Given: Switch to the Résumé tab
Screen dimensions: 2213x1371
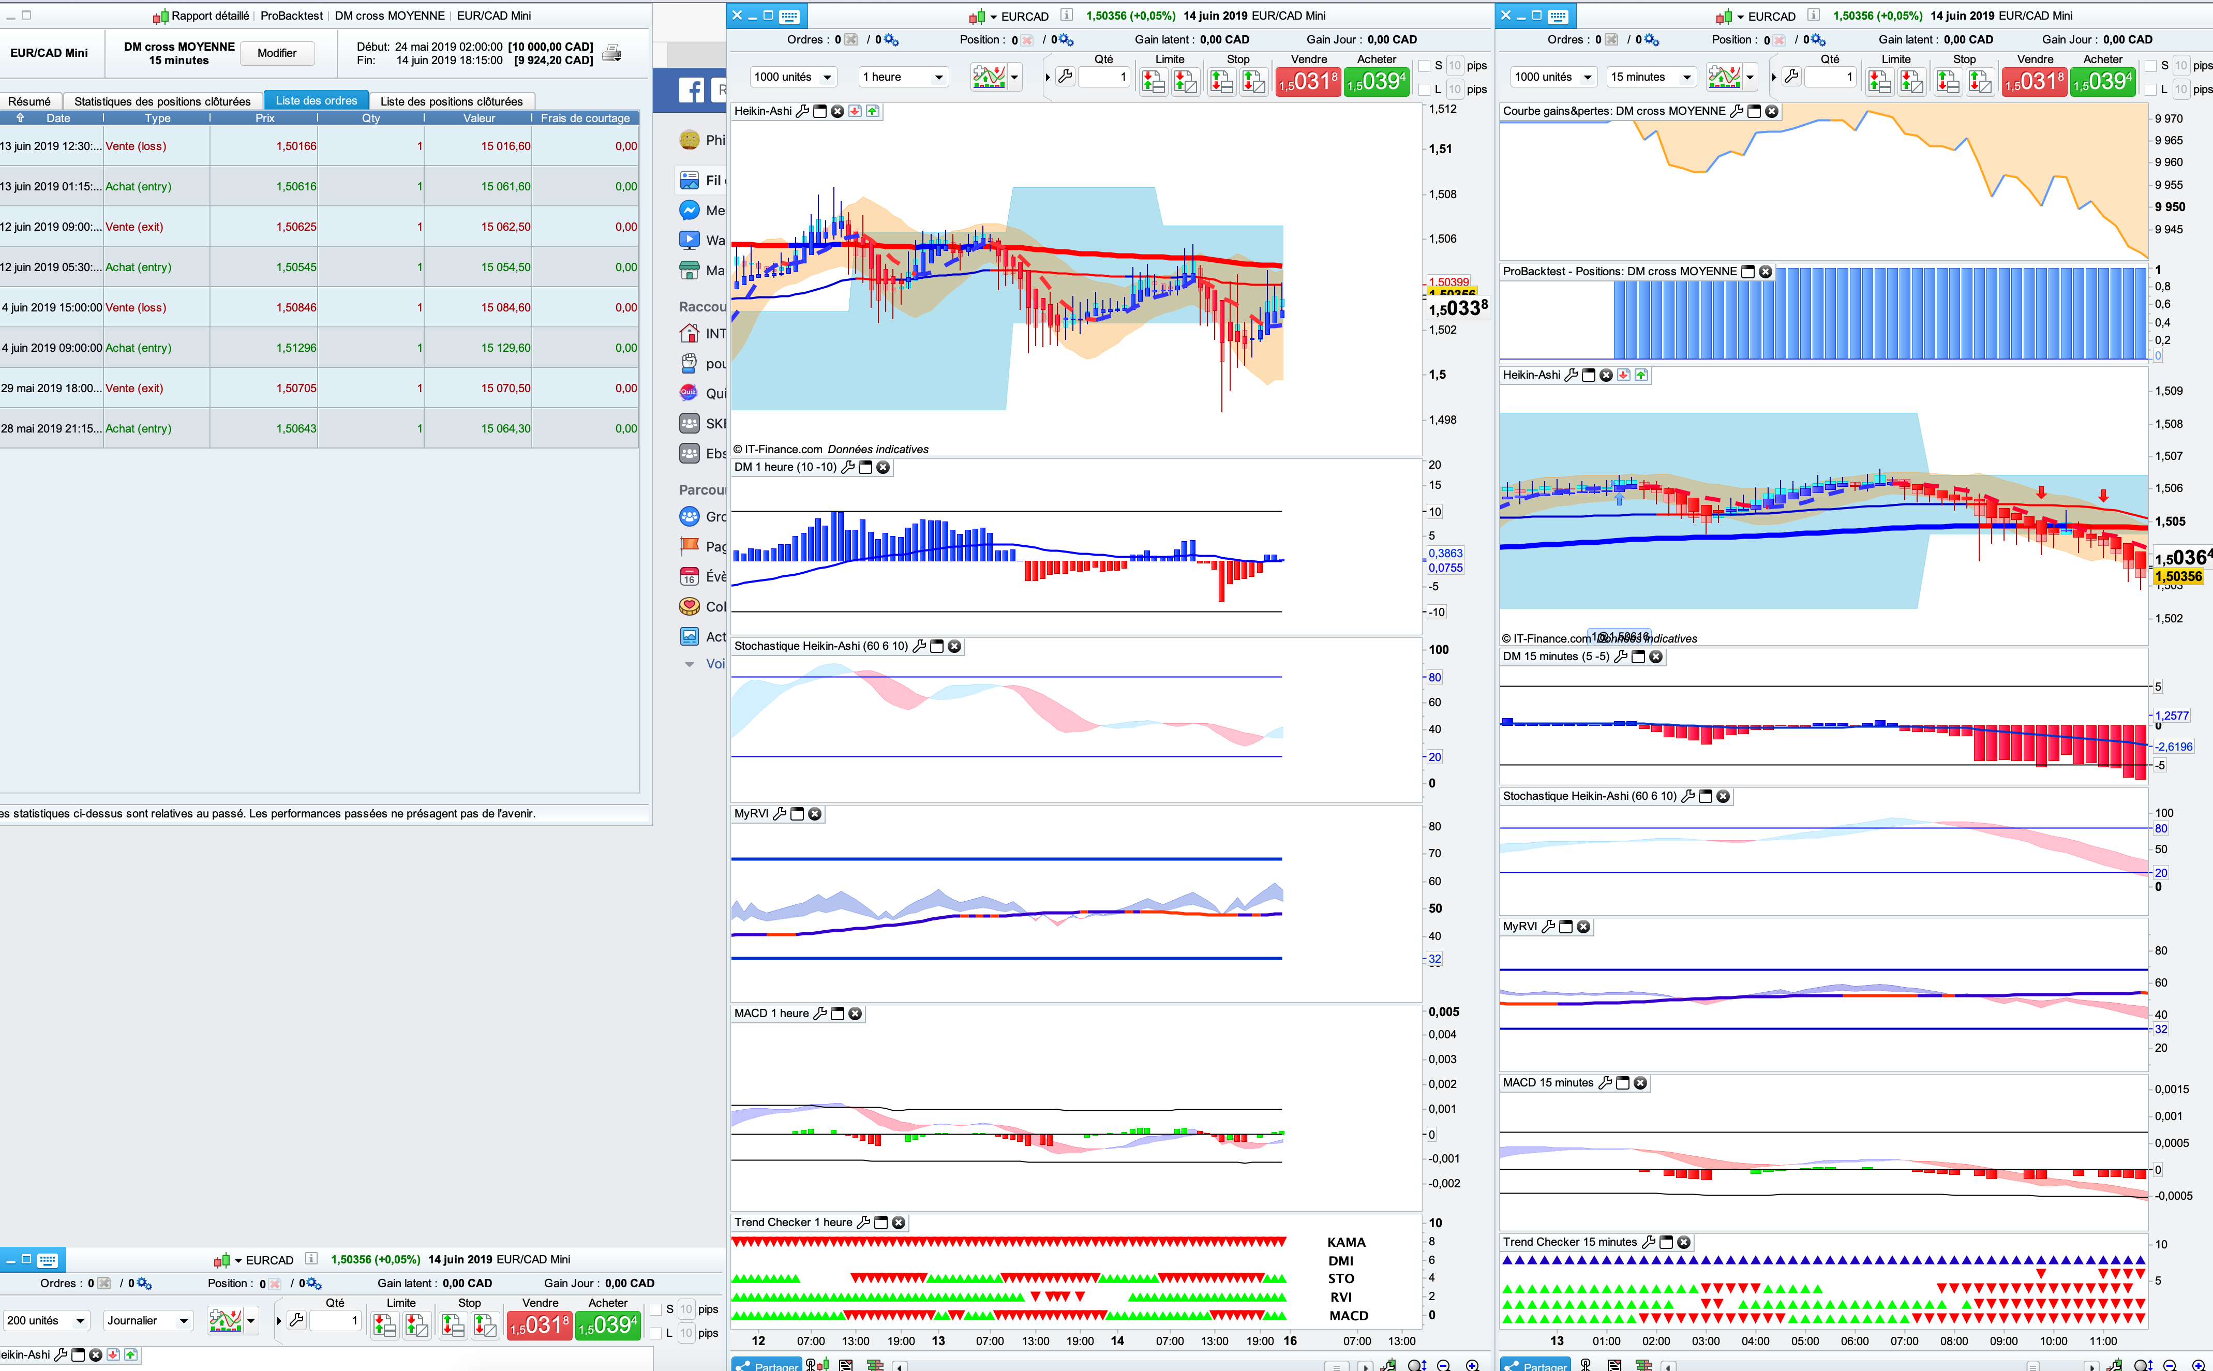Looking at the screenshot, I should point(29,101).
